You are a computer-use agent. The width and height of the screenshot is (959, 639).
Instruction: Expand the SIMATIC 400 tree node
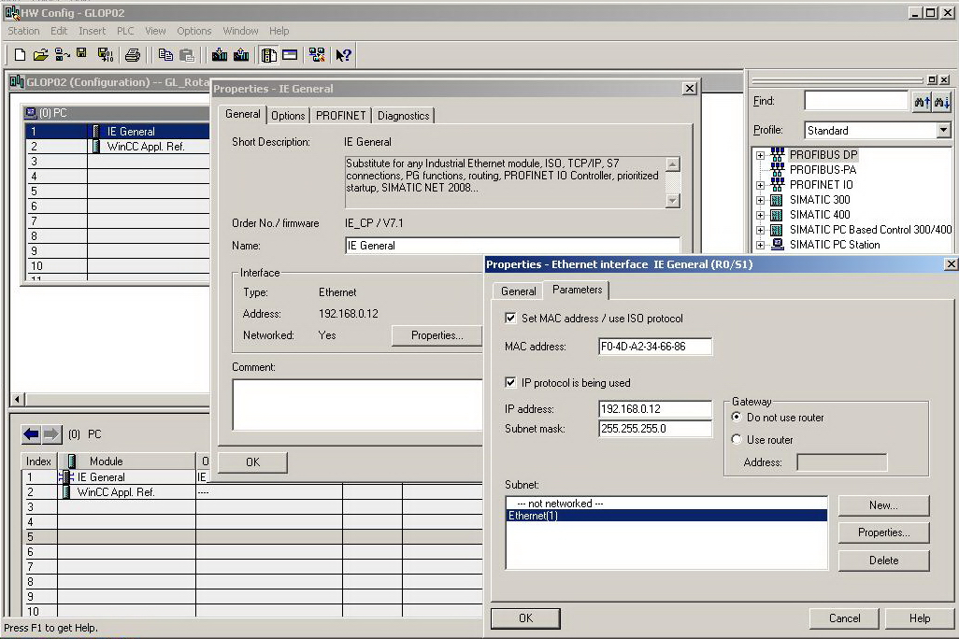point(760,215)
